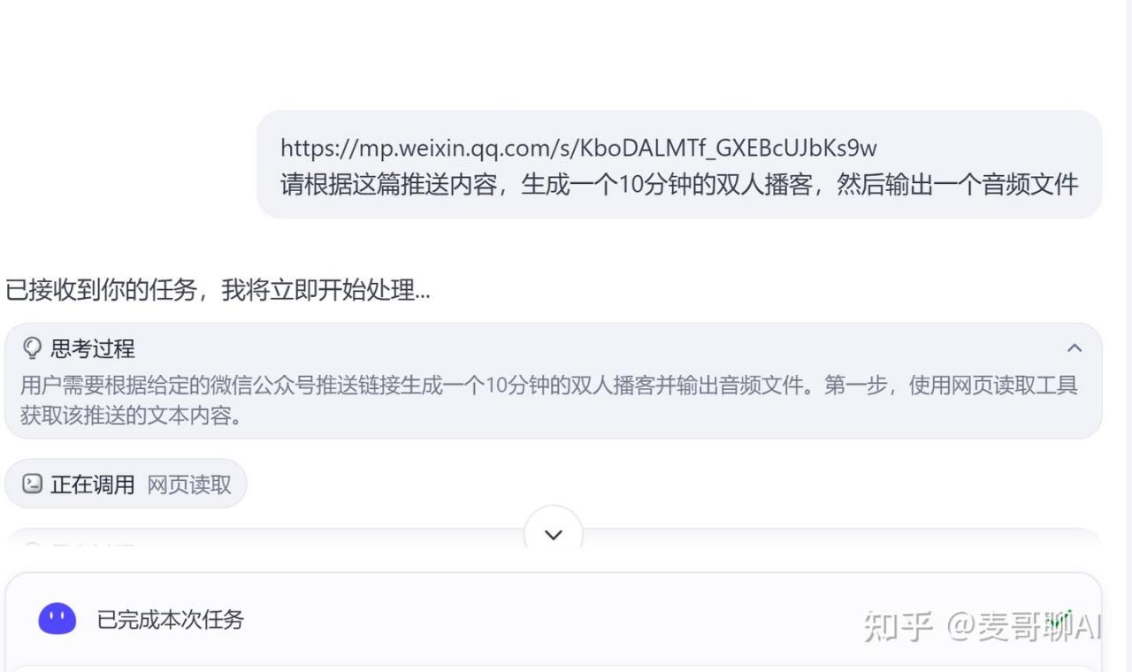Click the thinking text about 微信公众号推送链接
The height and width of the screenshot is (672, 1132).
tap(549, 401)
